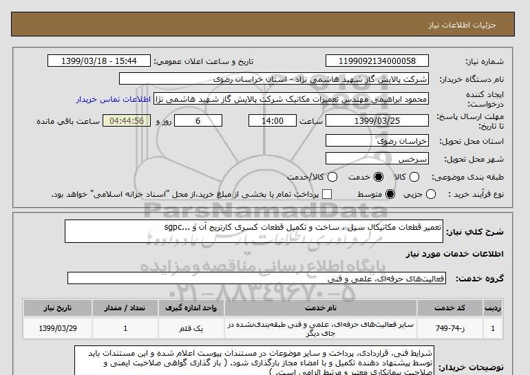530x375 pixels.
Task: Click the need number field 1199092134000058
Action: 377,61
